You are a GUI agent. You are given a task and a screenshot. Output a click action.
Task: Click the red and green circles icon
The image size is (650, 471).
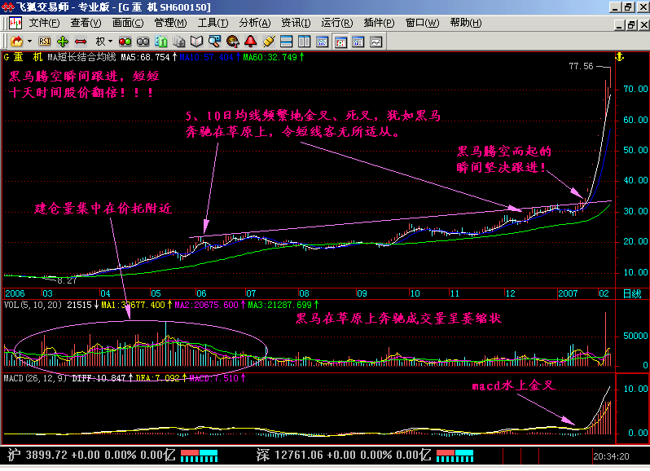point(125,41)
